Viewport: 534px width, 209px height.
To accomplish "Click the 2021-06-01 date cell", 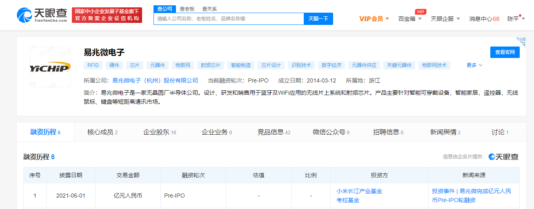I will pos(71,196).
